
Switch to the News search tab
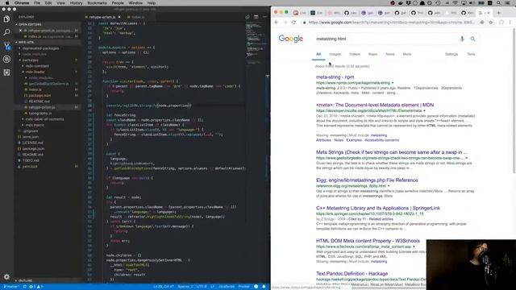[390, 54]
